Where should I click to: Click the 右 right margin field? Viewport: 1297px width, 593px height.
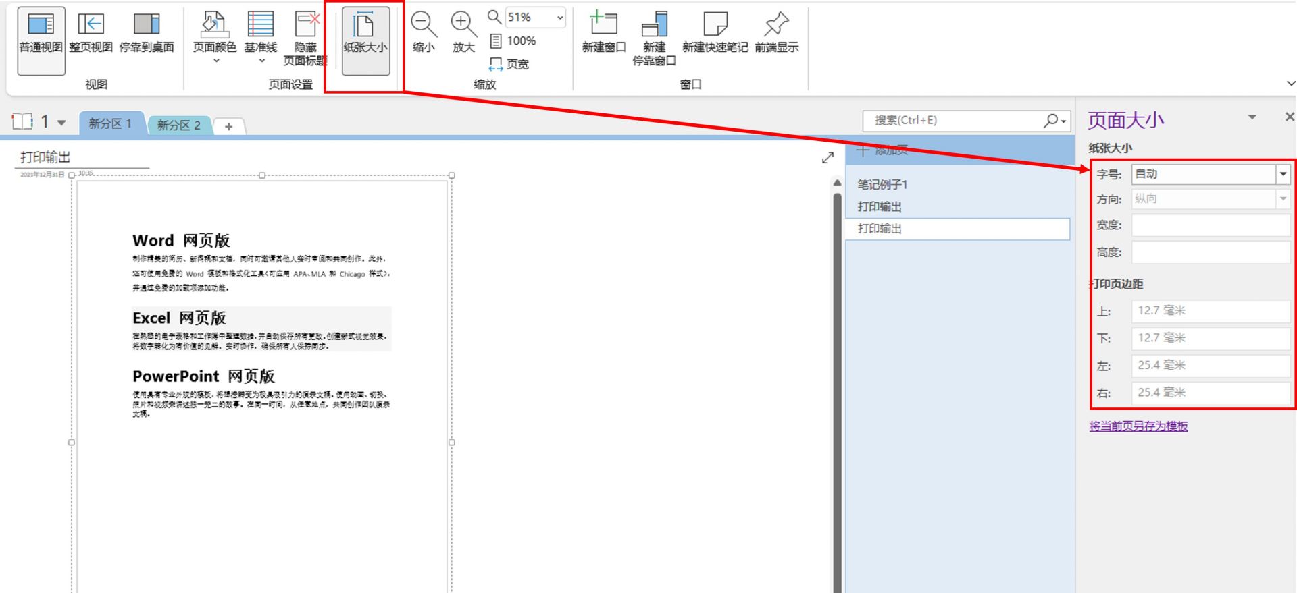(1211, 393)
